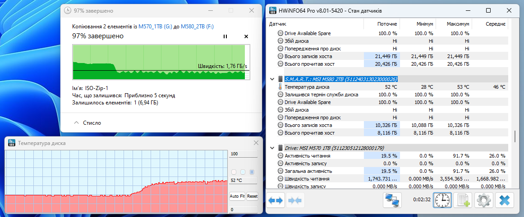The image size is (524, 217).
Task: Click the collapse columns arrows icon
Action: pos(295,200)
